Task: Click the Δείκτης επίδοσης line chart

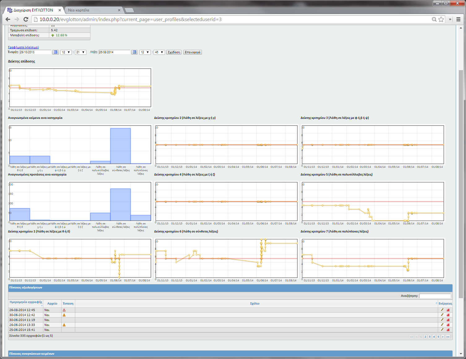Action: pos(80,88)
